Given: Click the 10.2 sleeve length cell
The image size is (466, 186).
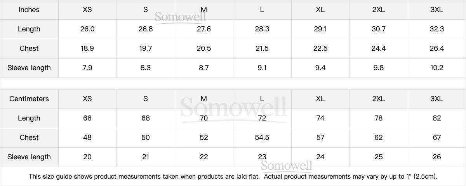Looking at the screenshot, I should (436, 68).
